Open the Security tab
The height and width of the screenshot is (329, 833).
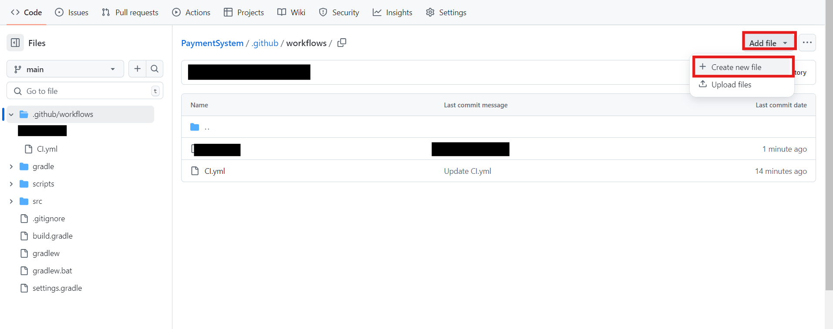[x=339, y=12]
